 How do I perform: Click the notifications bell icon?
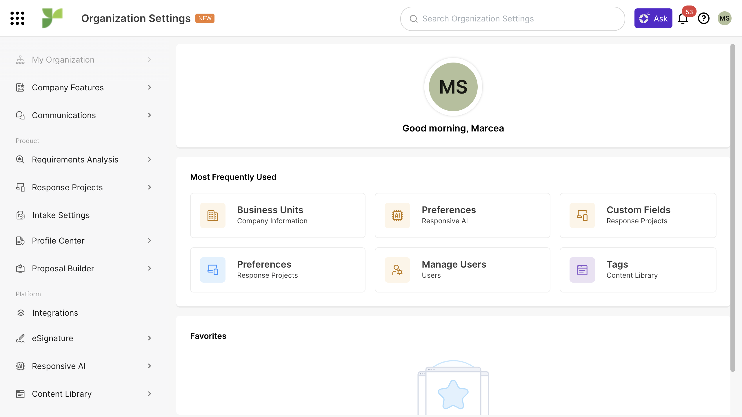[x=683, y=19]
